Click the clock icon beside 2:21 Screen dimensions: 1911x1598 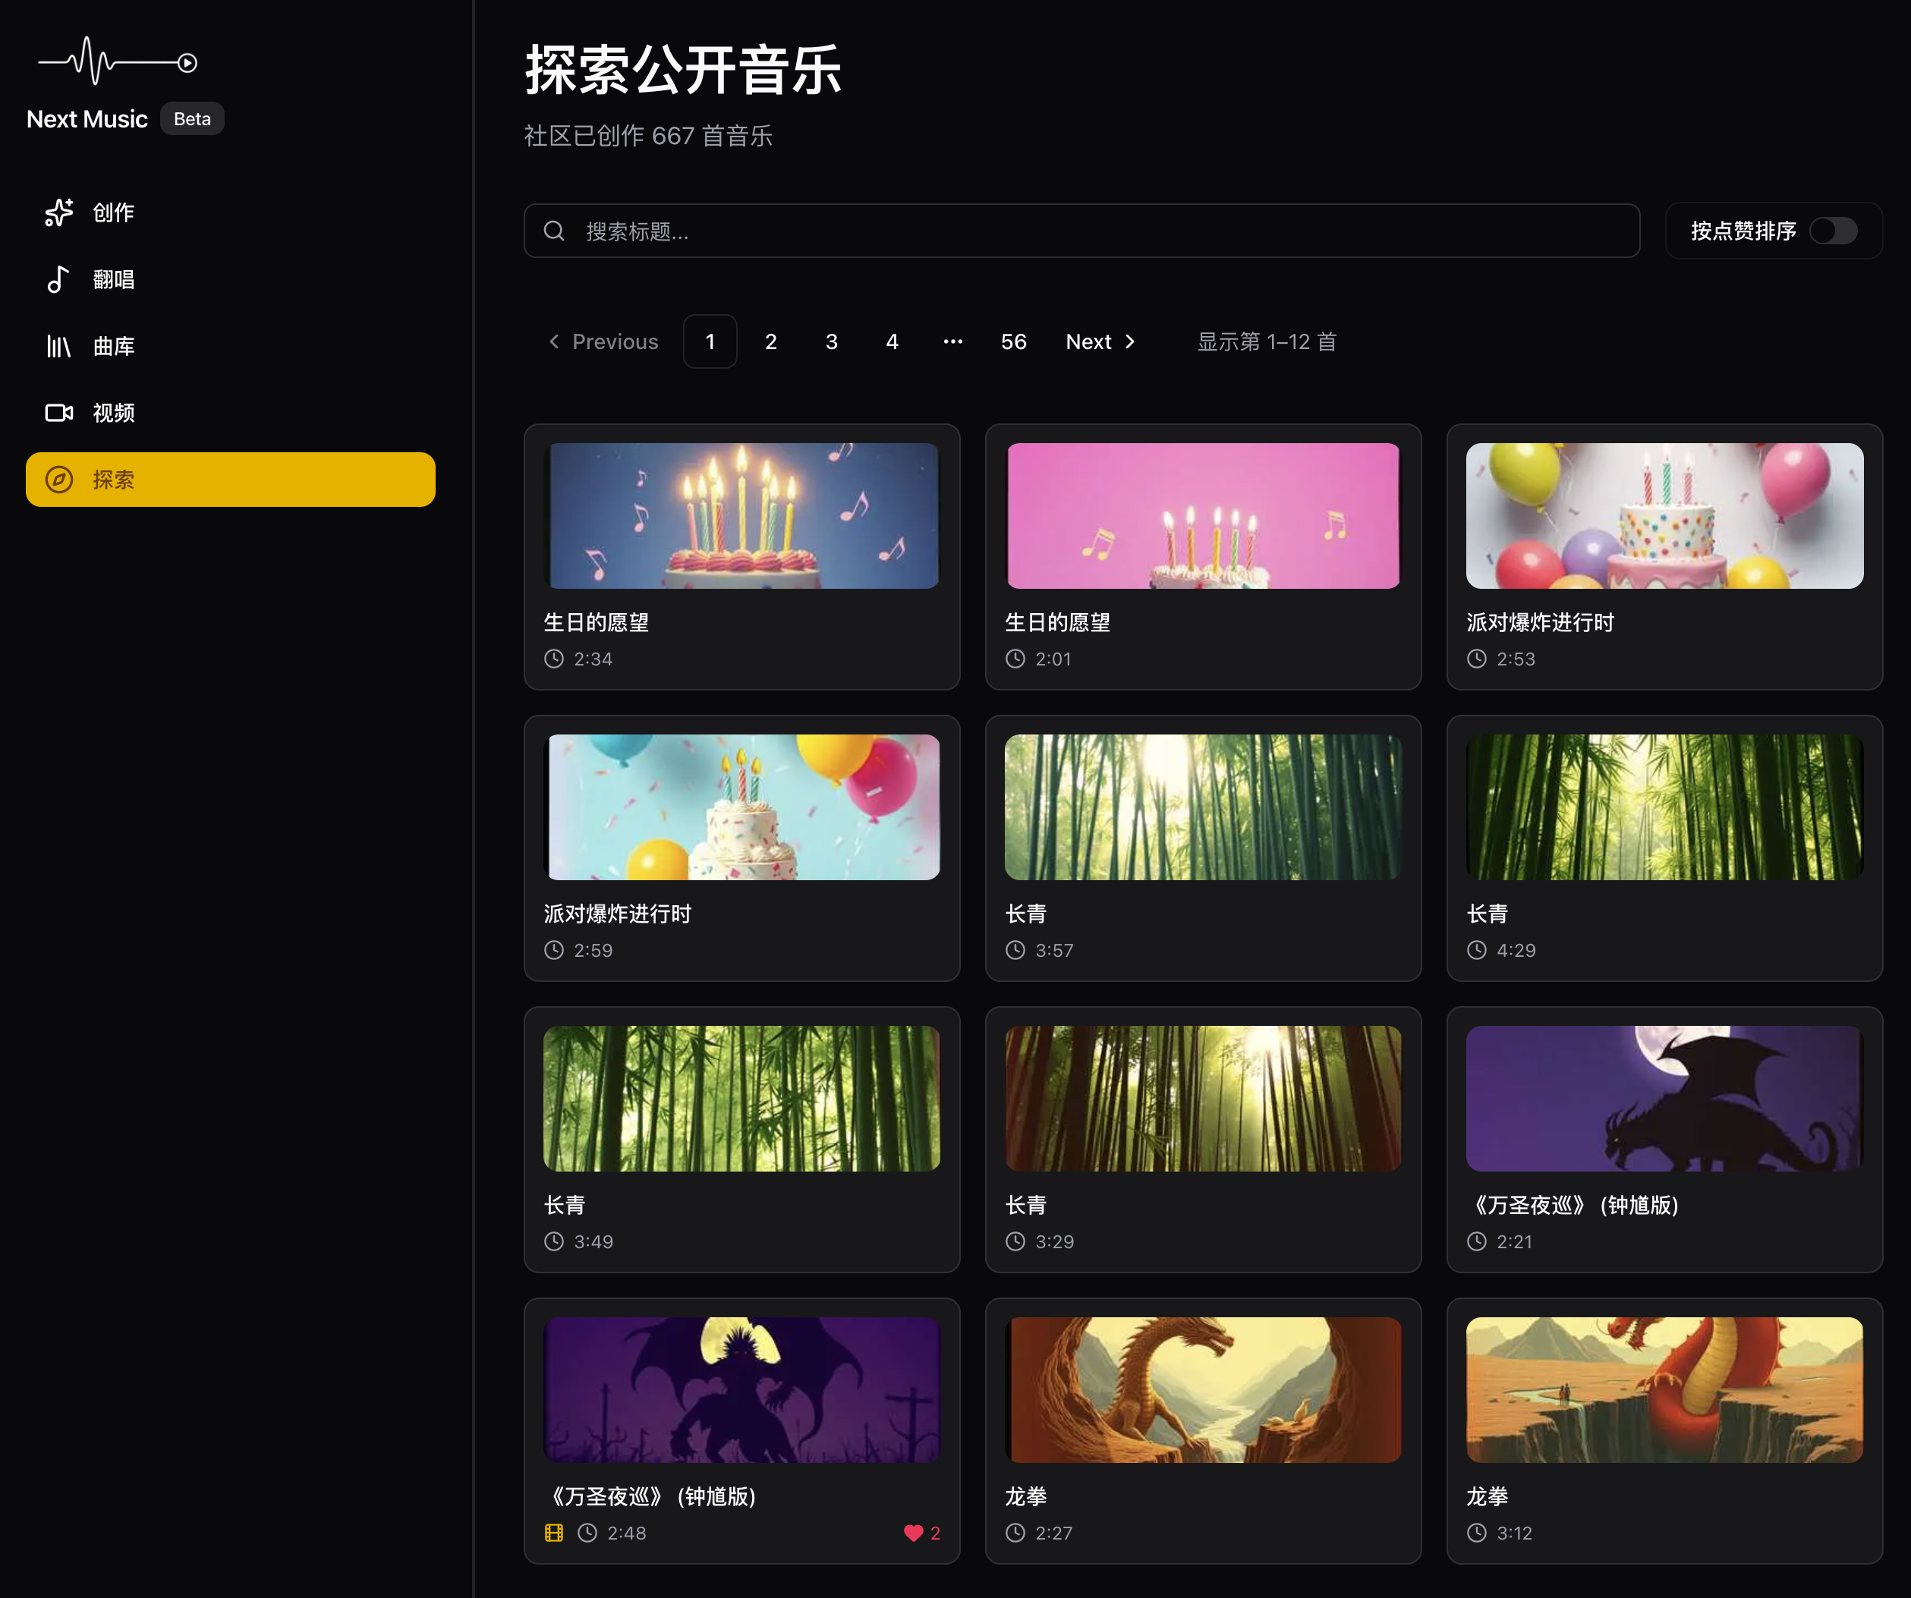(1477, 1241)
